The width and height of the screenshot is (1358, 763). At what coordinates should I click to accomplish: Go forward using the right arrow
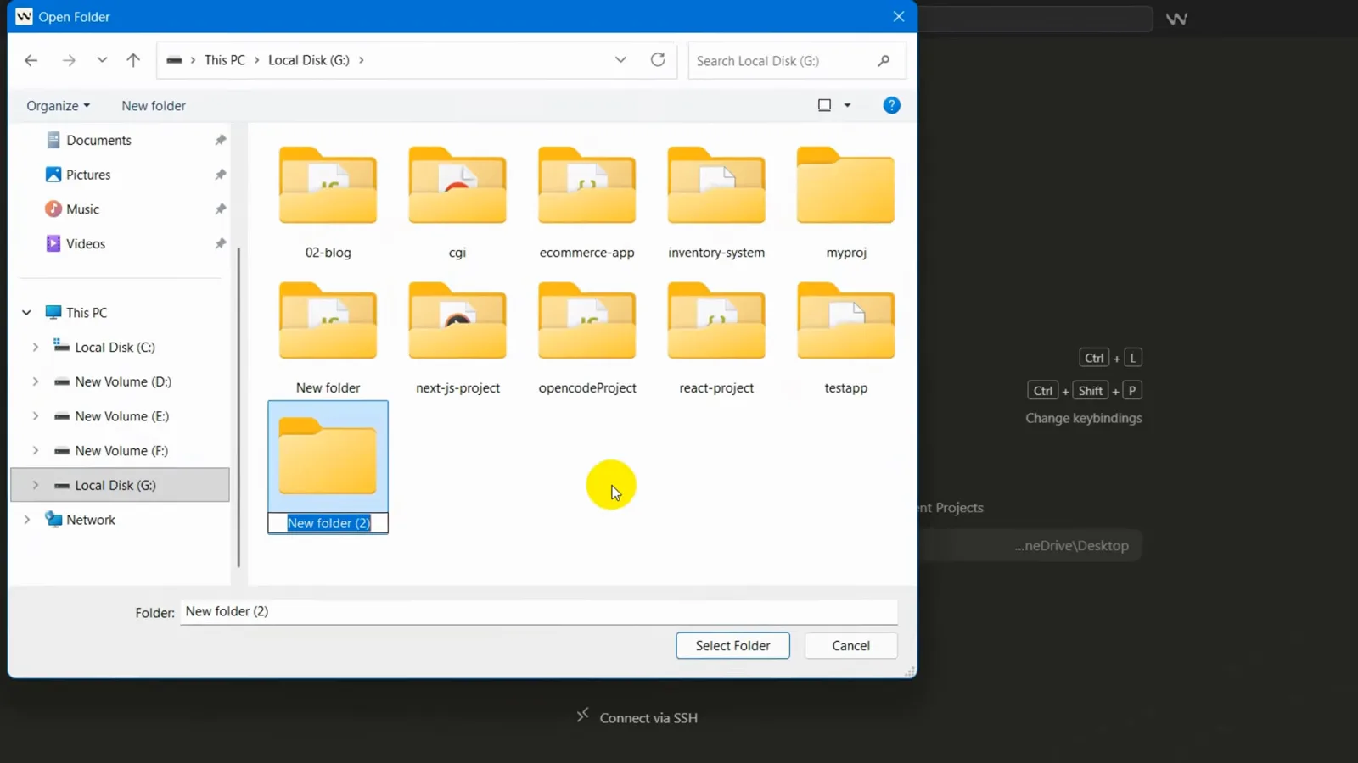pos(69,60)
